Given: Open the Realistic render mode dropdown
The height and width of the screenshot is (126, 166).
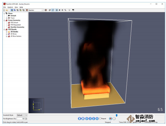Looking at the screenshot, I should [x=34, y=10].
